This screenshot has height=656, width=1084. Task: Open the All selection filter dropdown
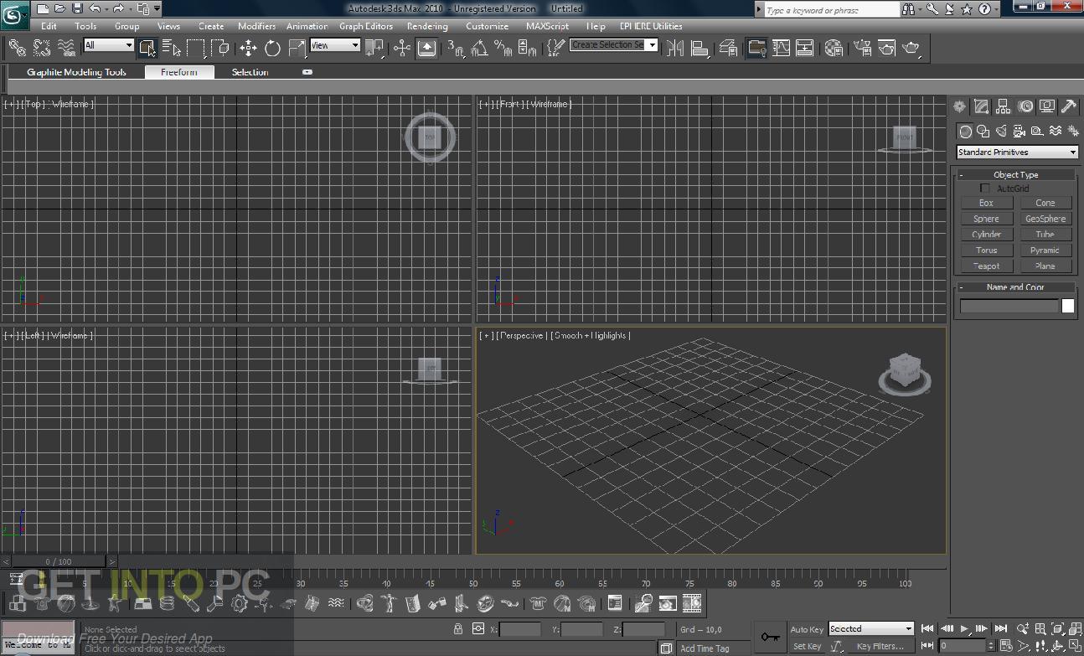click(x=108, y=45)
